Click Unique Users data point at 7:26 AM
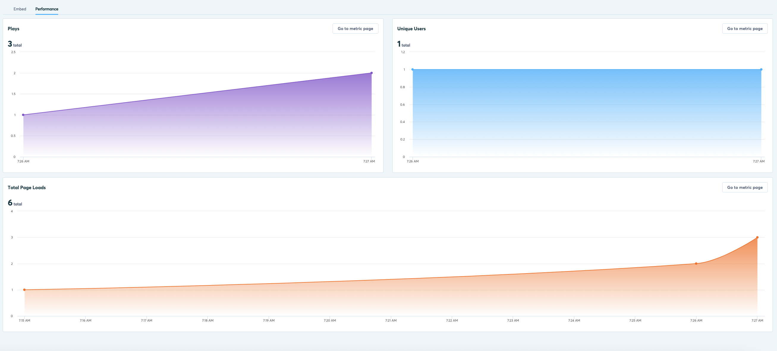The height and width of the screenshot is (351, 777). tap(413, 69)
